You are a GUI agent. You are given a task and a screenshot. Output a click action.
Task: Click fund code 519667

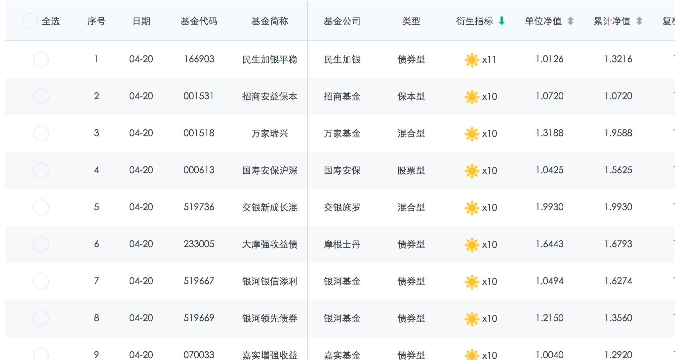(199, 281)
